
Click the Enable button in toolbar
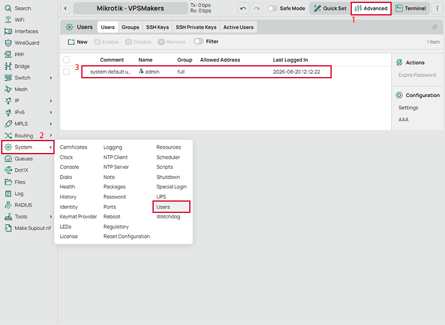[x=106, y=42]
